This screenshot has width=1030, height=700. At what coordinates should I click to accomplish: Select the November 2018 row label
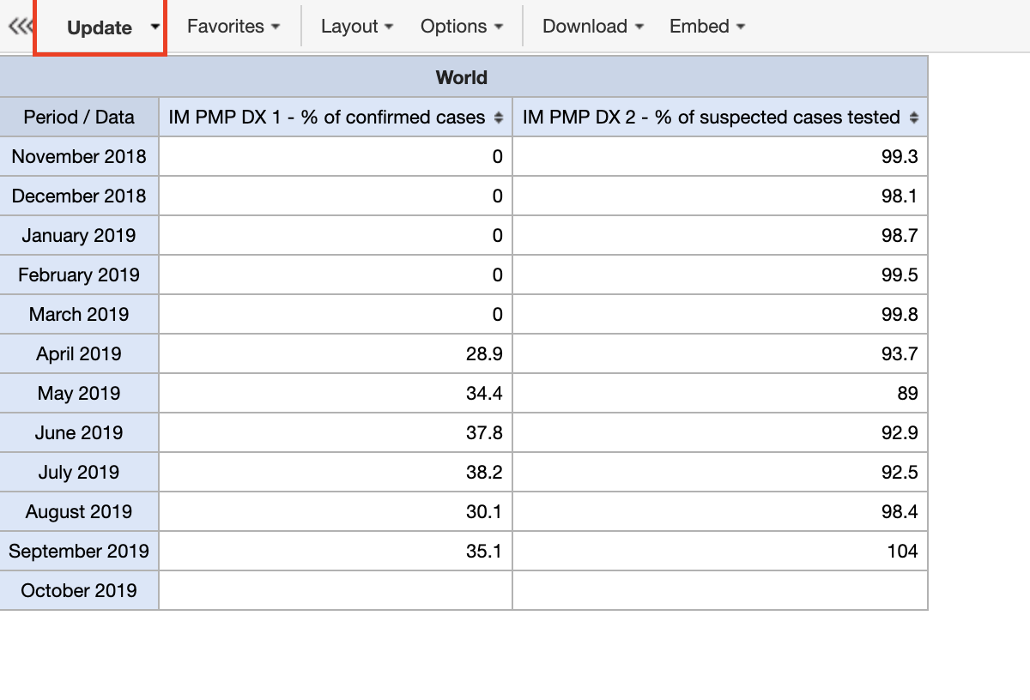pos(79,156)
